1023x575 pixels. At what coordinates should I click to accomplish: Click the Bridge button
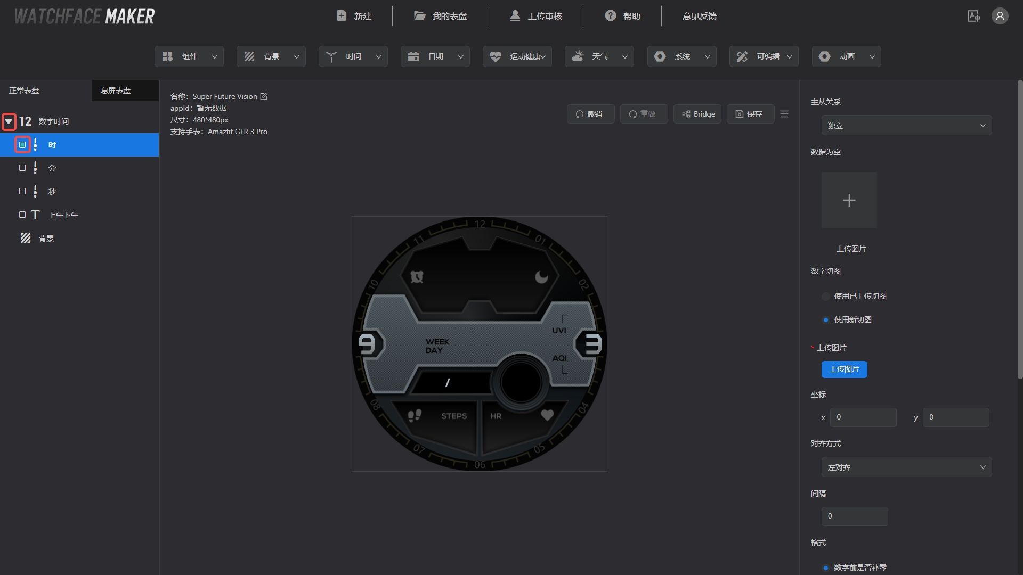tap(697, 114)
